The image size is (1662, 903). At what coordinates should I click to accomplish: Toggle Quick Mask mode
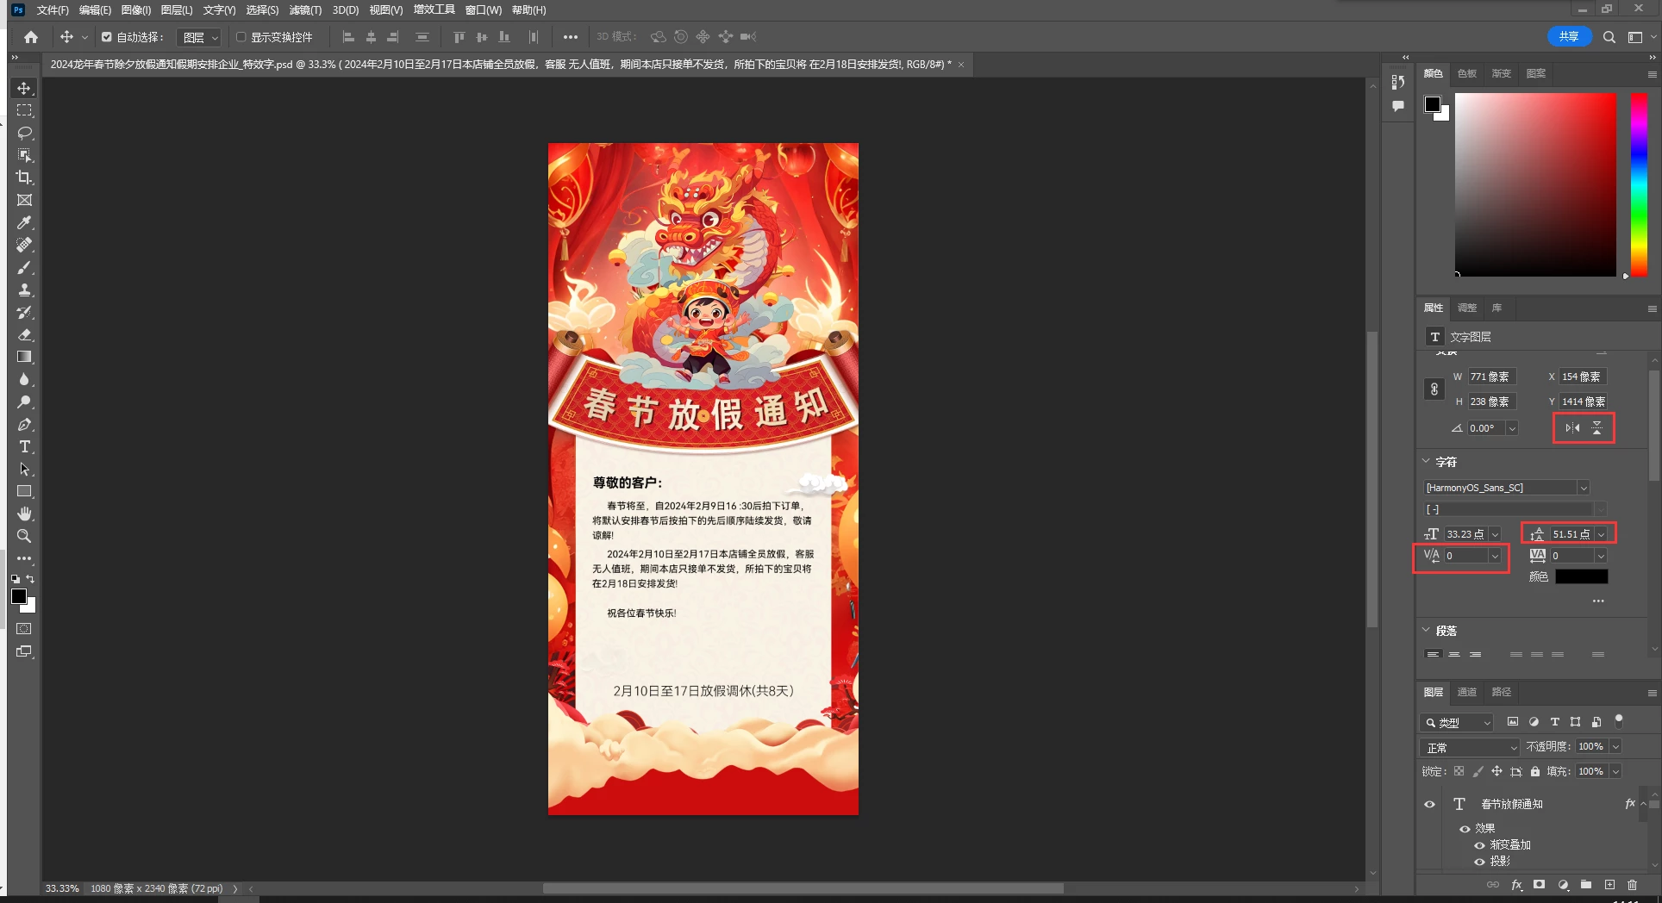tap(24, 629)
